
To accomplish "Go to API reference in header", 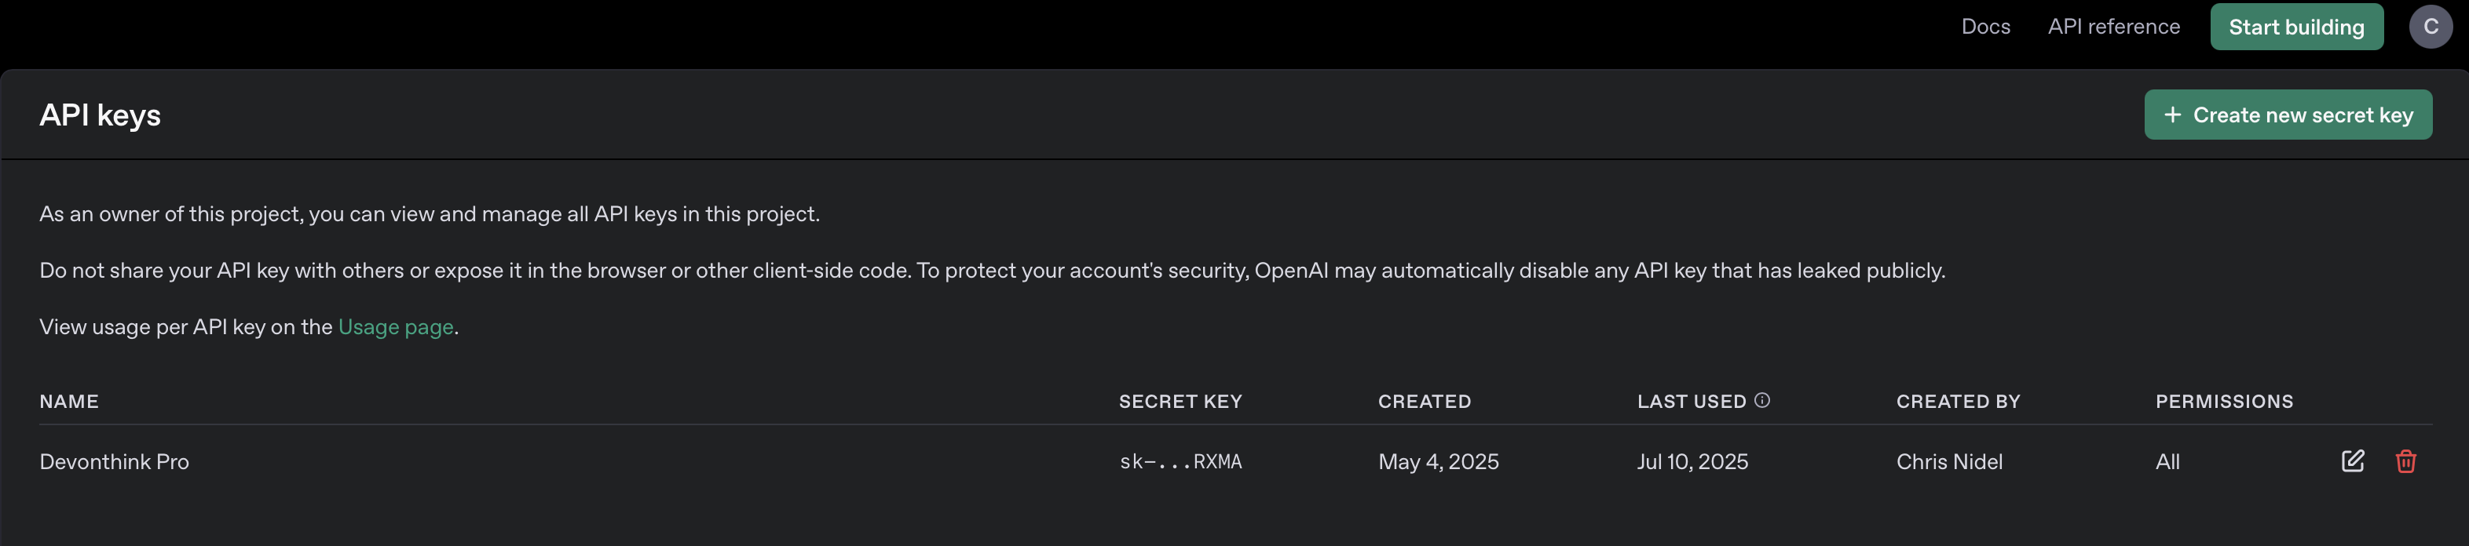I will [x=2113, y=27].
